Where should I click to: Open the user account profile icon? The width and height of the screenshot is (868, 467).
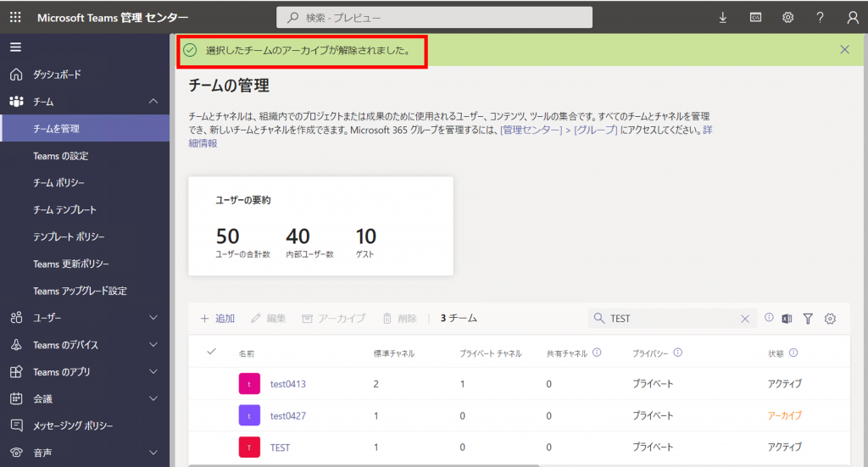point(852,17)
